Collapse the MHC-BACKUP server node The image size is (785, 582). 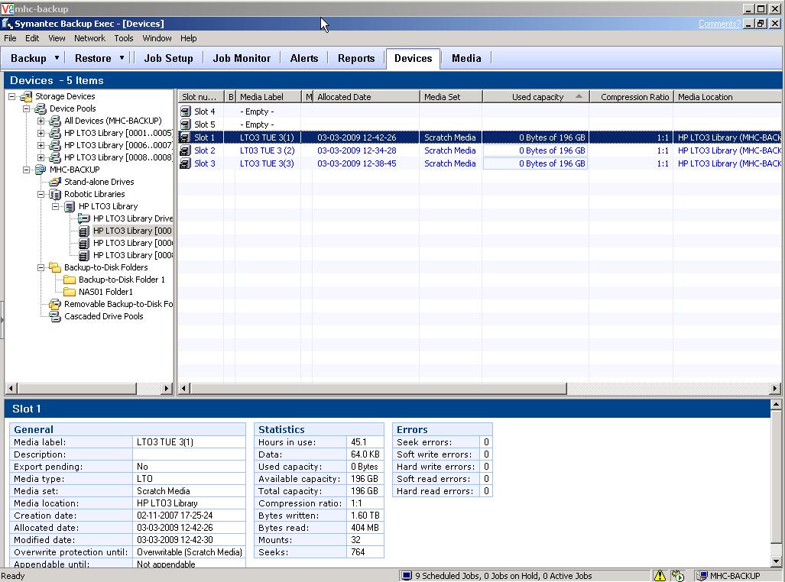27,170
